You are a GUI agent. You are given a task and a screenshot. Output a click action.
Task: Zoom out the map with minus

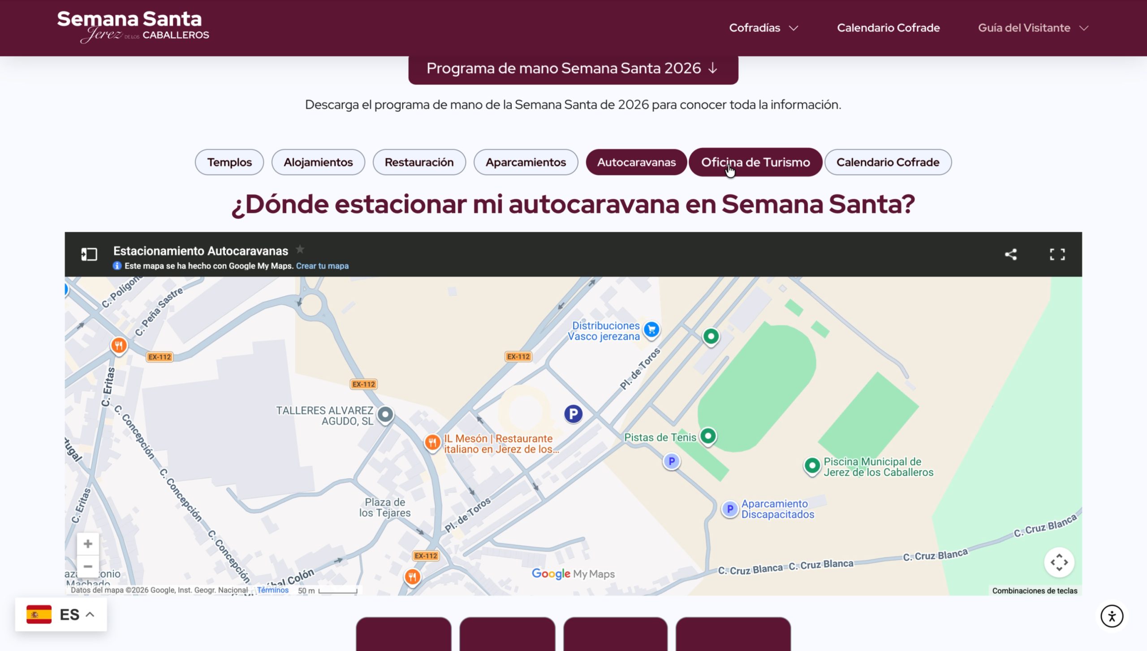[88, 566]
